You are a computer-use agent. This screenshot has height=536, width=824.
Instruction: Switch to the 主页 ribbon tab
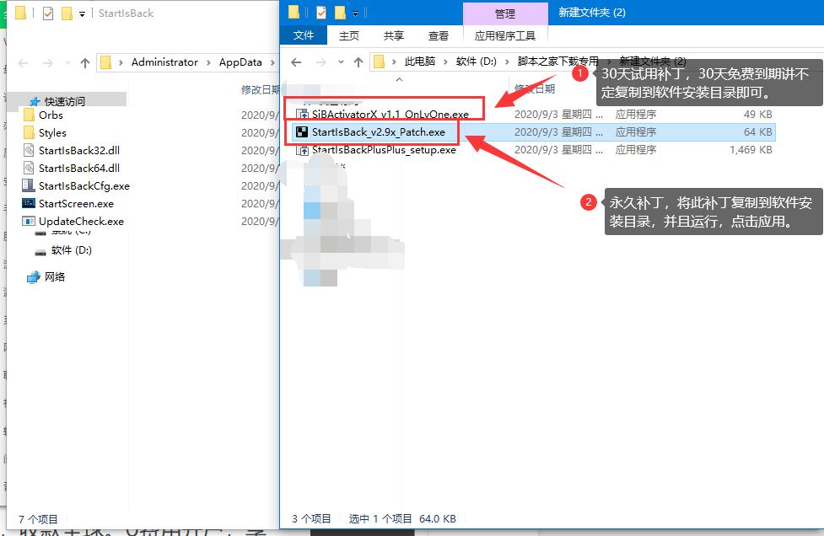click(x=349, y=35)
